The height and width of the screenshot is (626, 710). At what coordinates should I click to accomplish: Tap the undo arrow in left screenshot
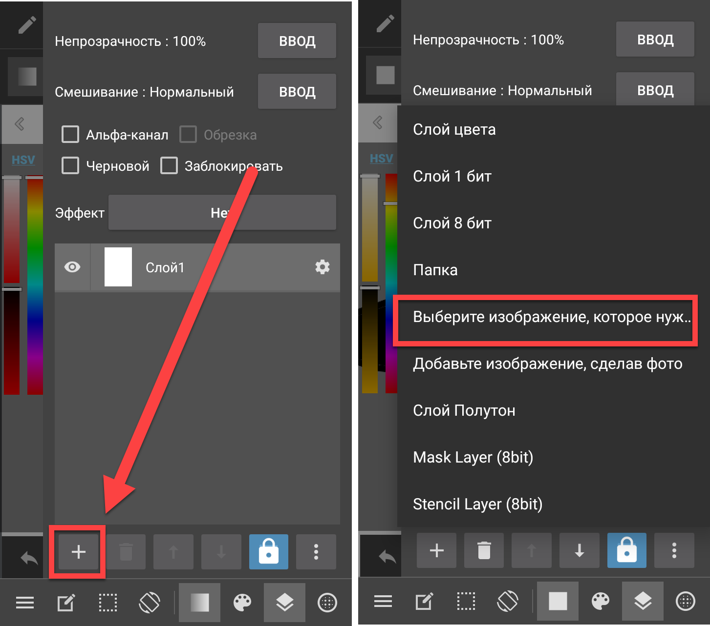point(29,558)
